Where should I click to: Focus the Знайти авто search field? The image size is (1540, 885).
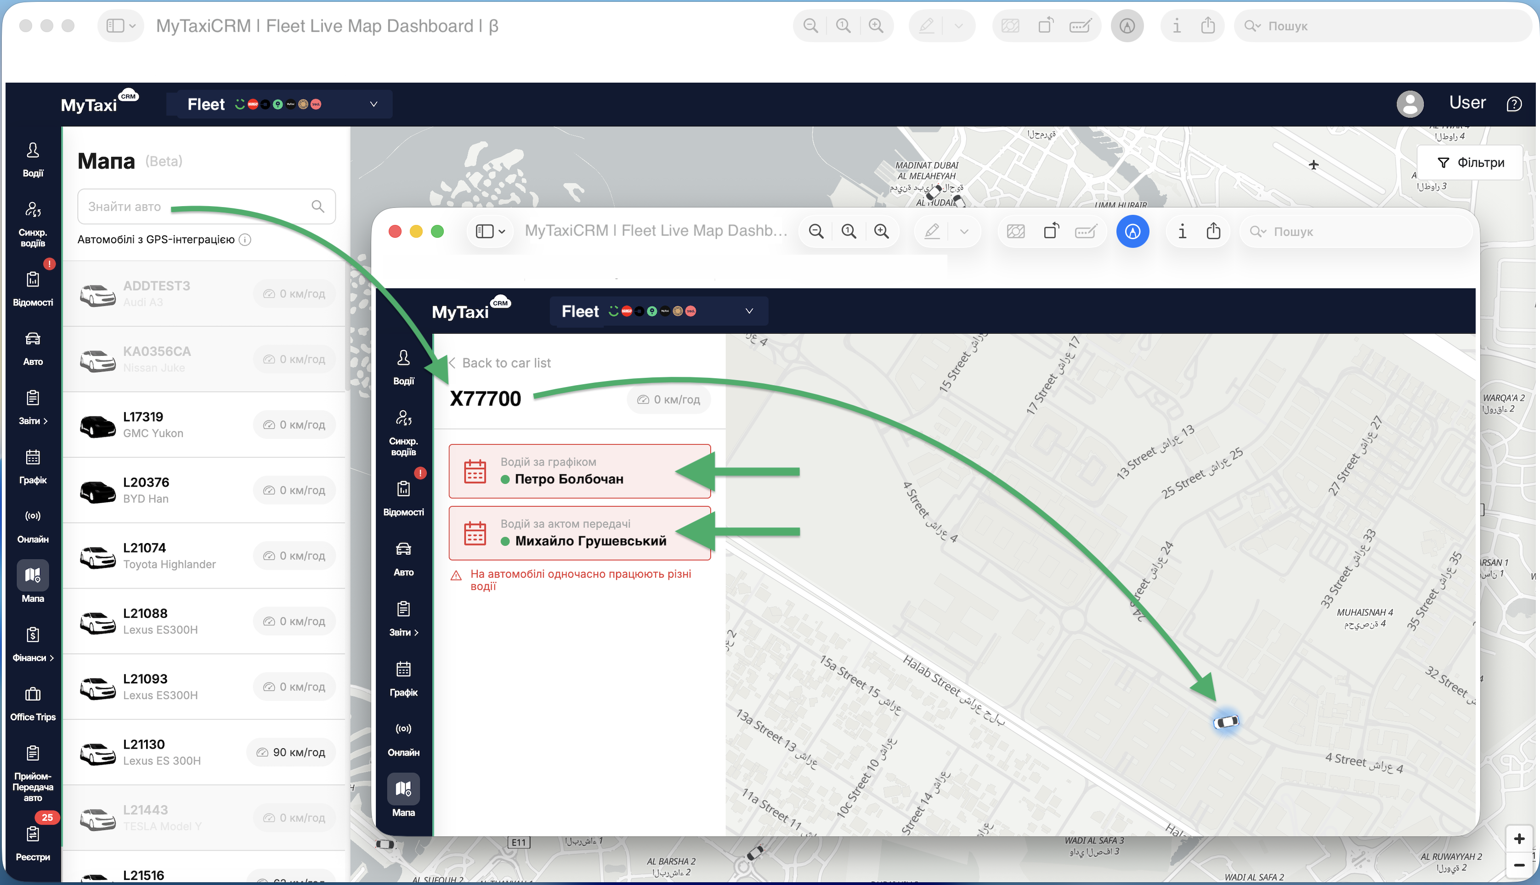(206, 206)
